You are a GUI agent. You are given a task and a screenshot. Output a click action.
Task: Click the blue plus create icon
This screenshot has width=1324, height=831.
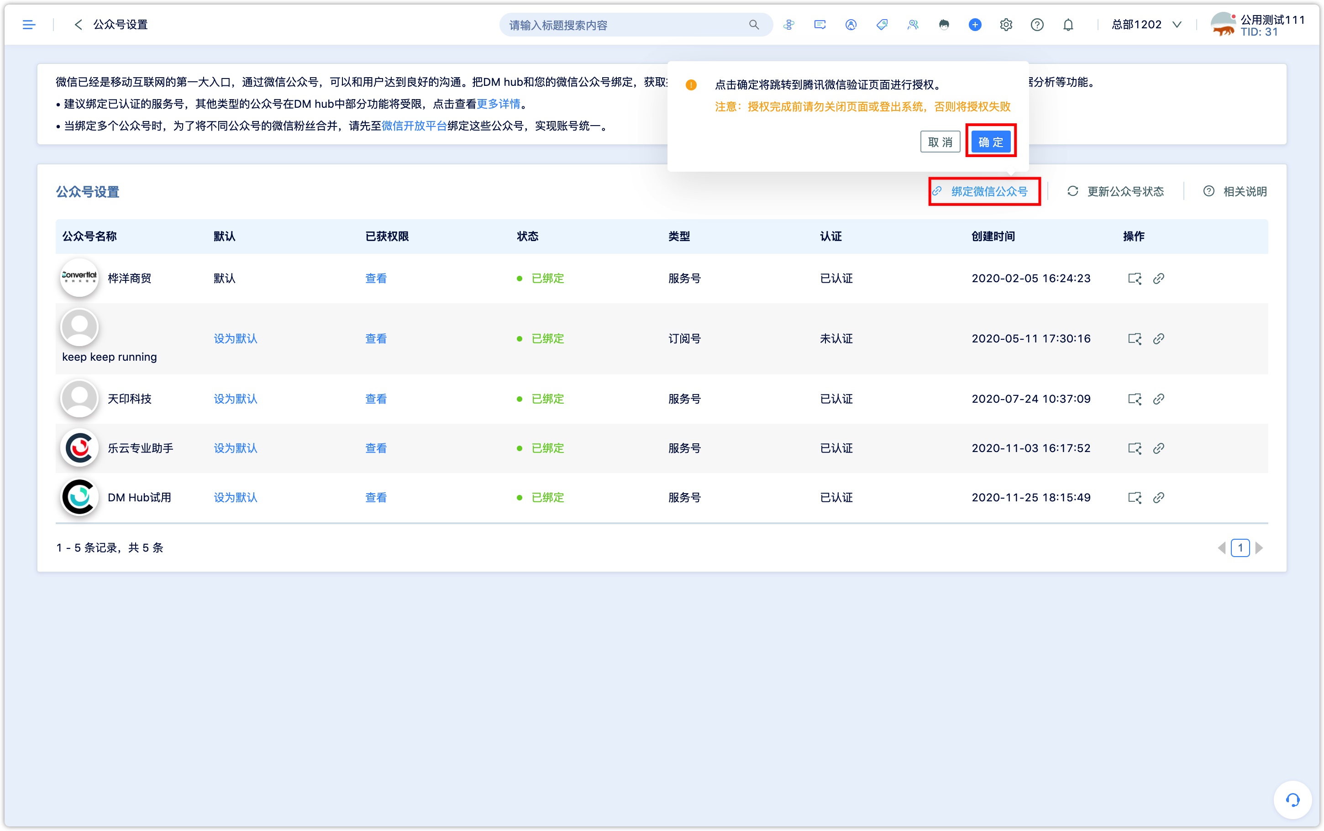tap(975, 25)
